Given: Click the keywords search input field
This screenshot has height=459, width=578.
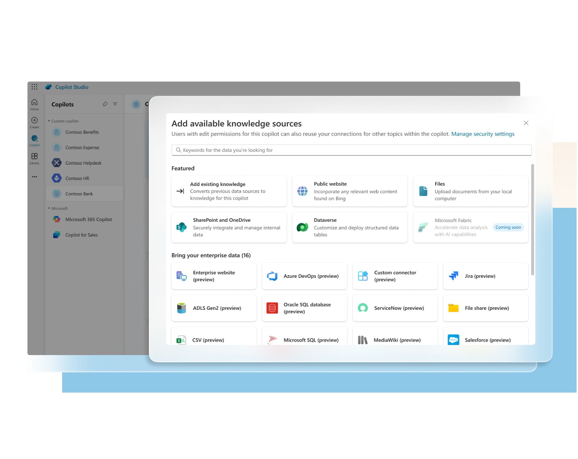Looking at the screenshot, I should pos(351,150).
